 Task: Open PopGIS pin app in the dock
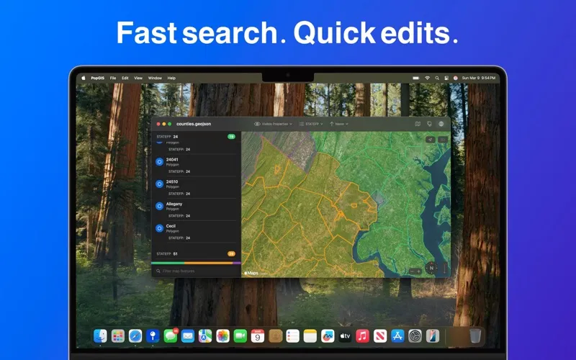point(153,336)
